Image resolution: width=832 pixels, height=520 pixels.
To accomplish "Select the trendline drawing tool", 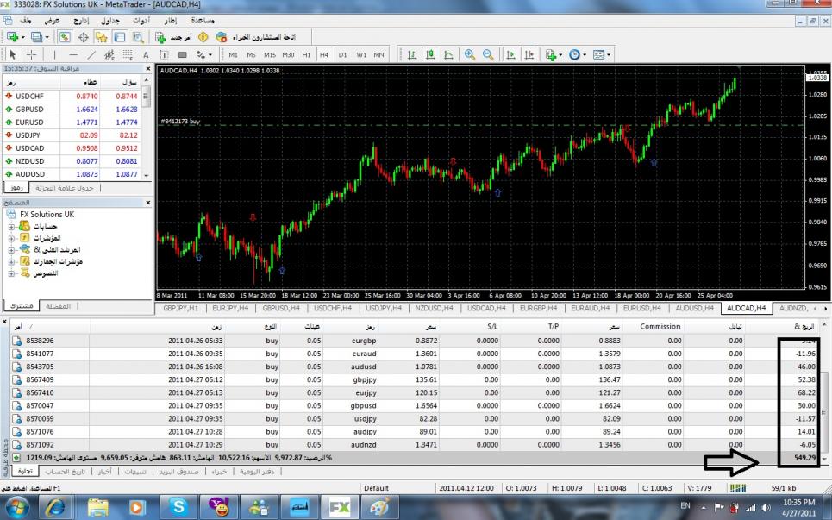I will 91,54.
